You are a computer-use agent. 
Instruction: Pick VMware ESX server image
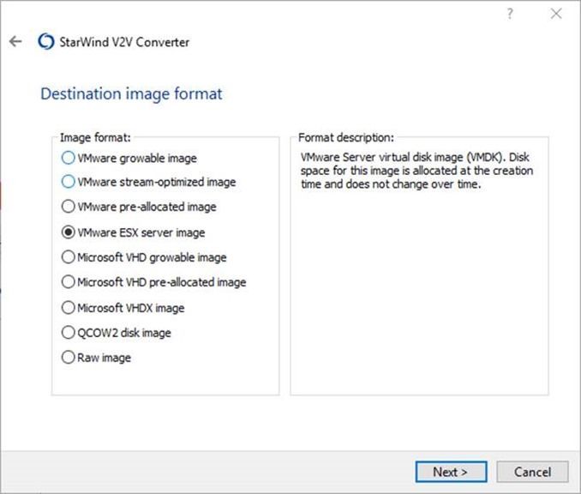pos(133,232)
